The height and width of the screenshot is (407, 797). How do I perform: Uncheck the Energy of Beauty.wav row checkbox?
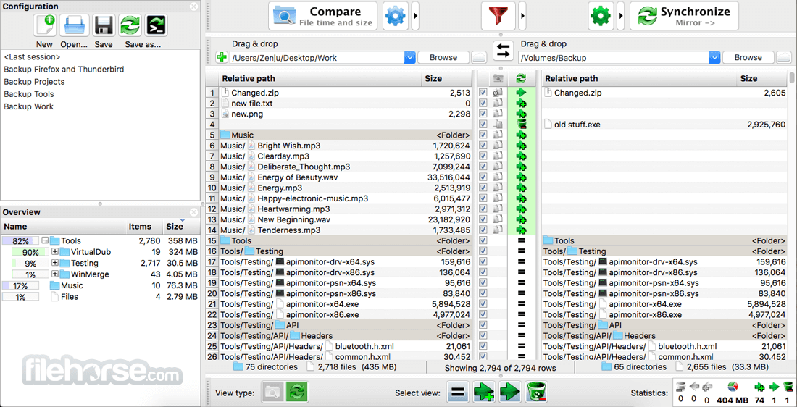483,177
